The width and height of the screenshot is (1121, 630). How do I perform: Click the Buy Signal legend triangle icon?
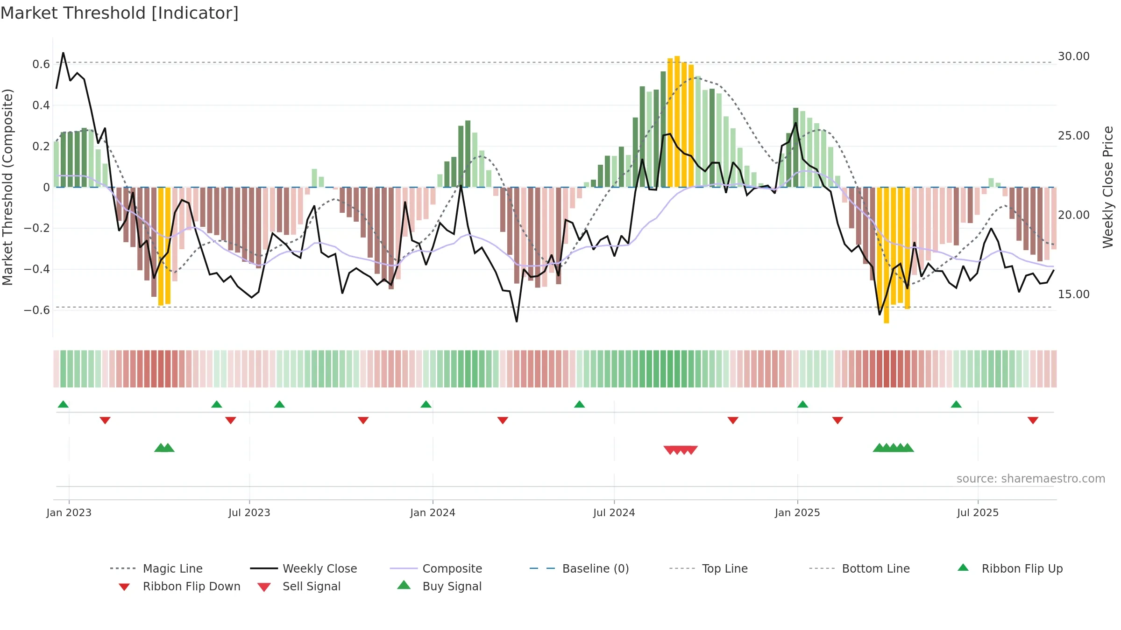pos(404,585)
